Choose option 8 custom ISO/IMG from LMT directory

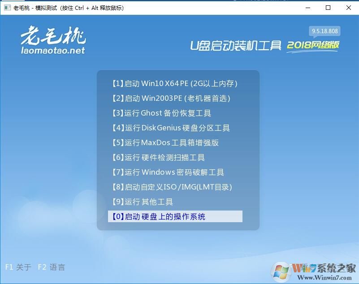(x=172, y=187)
